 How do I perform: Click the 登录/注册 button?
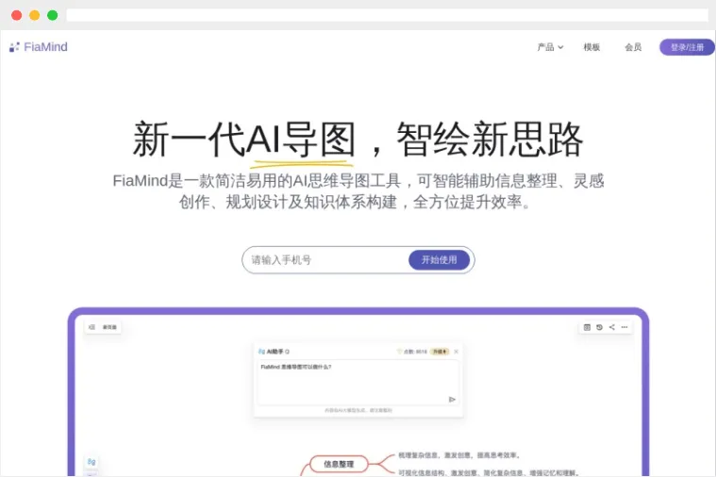coord(687,47)
